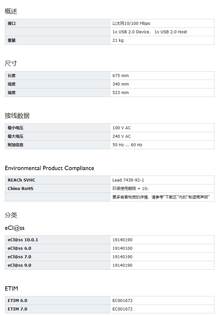
Task: Select the 最小电压 100 V AC value
Action: (x=121, y=128)
